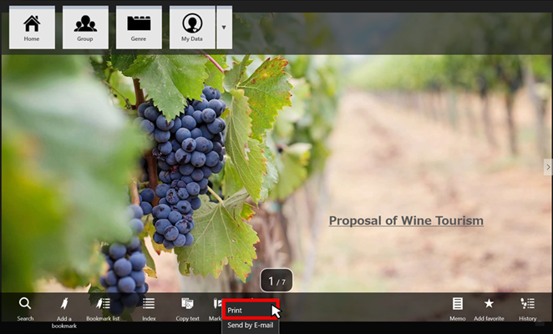The image size is (553, 334).
Task: Expand the dropdown arrow beside My Data
Action: pyautogui.click(x=224, y=28)
